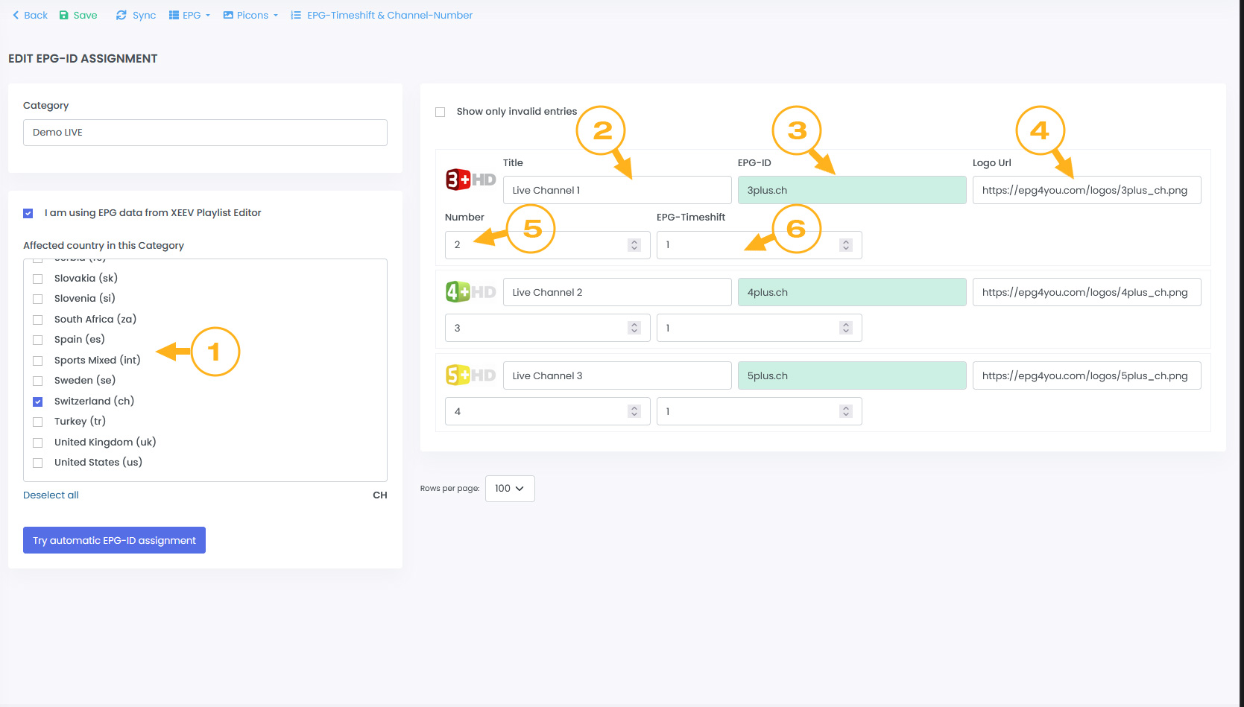
Task: Click the Back arrow icon
Action: 16,15
